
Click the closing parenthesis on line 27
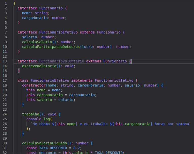coord(27,129)
